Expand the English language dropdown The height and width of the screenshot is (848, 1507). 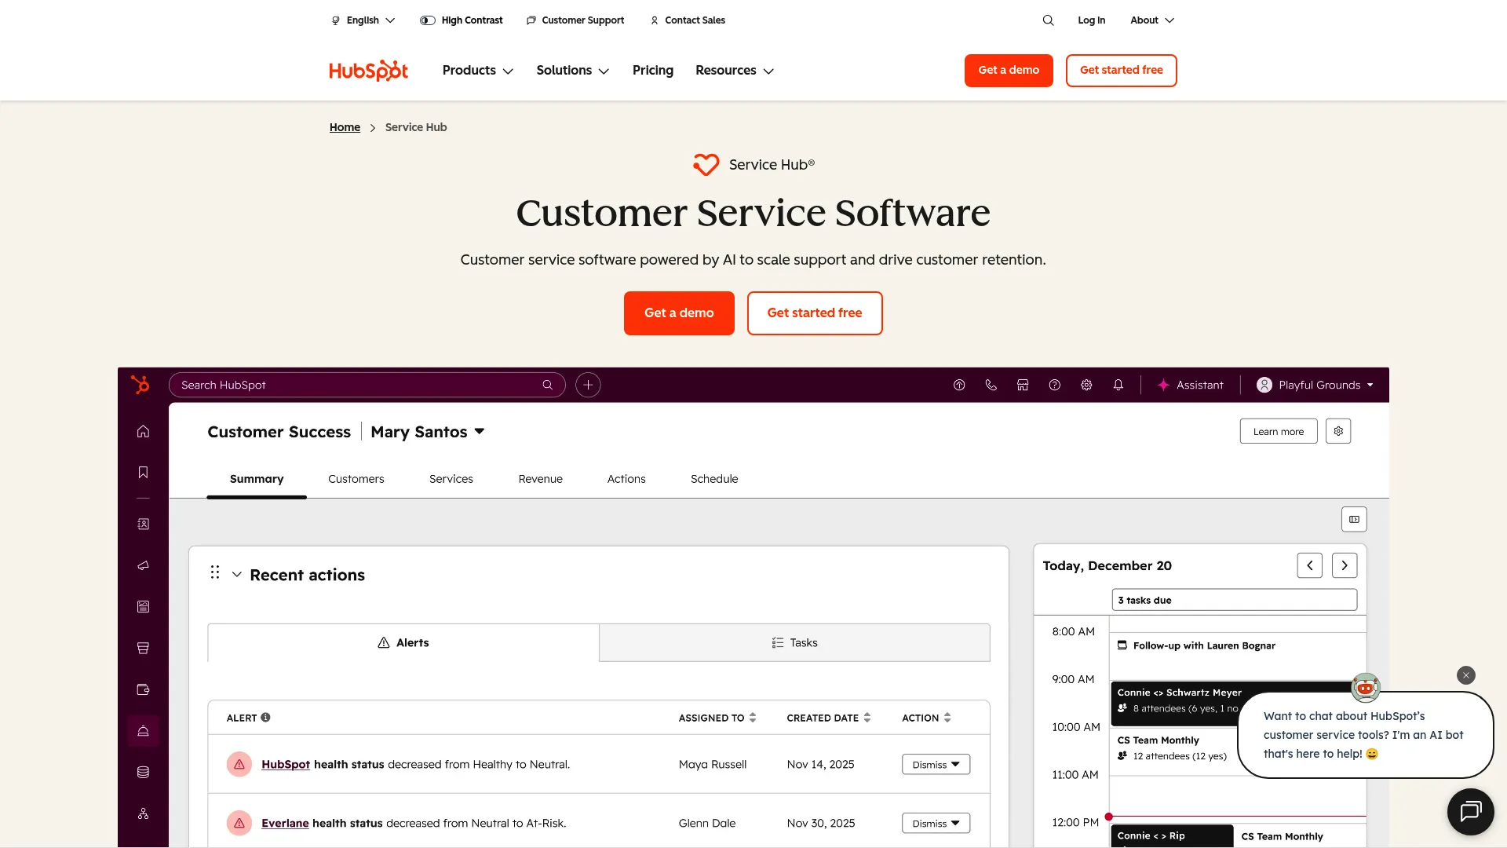click(363, 20)
